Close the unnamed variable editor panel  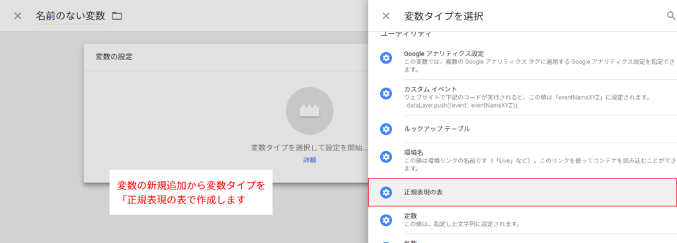pyautogui.click(x=18, y=16)
